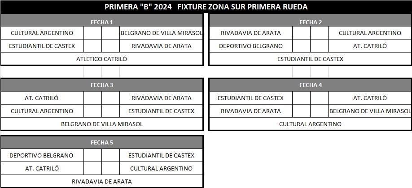Image resolution: width=412 pixels, height=188 pixels.
Task: Select Cultural Argentino away team in Fecha 2
Action: pyautogui.click(x=370, y=33)
